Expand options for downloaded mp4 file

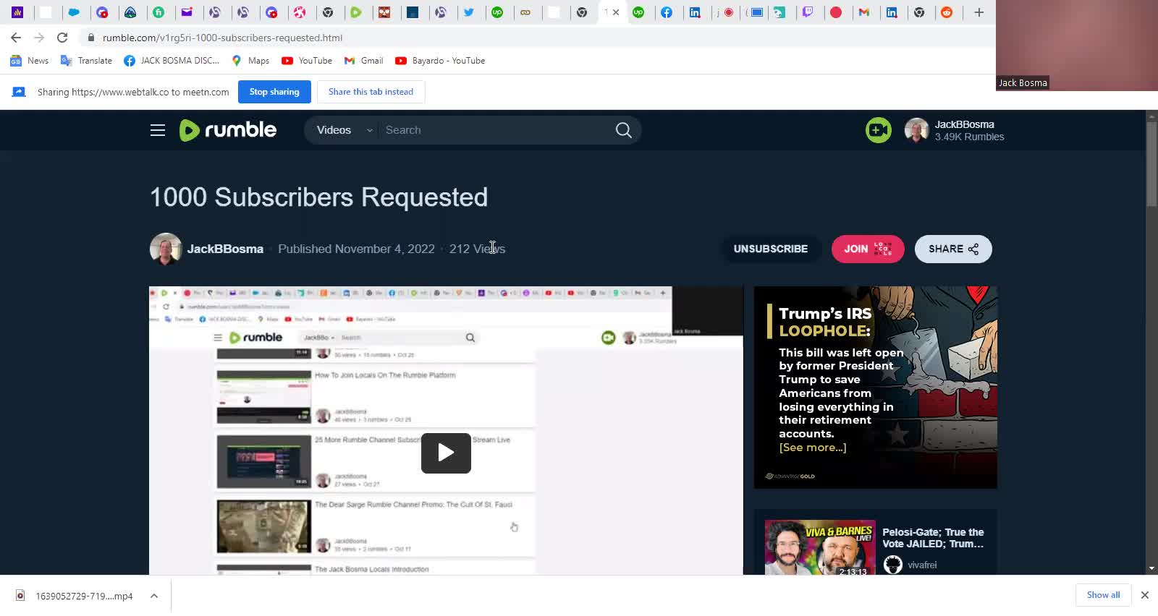click(154, 596)
